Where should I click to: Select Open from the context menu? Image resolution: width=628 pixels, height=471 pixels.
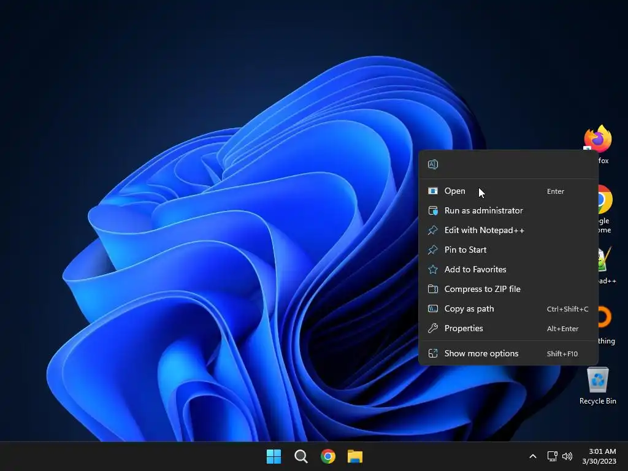508,191
